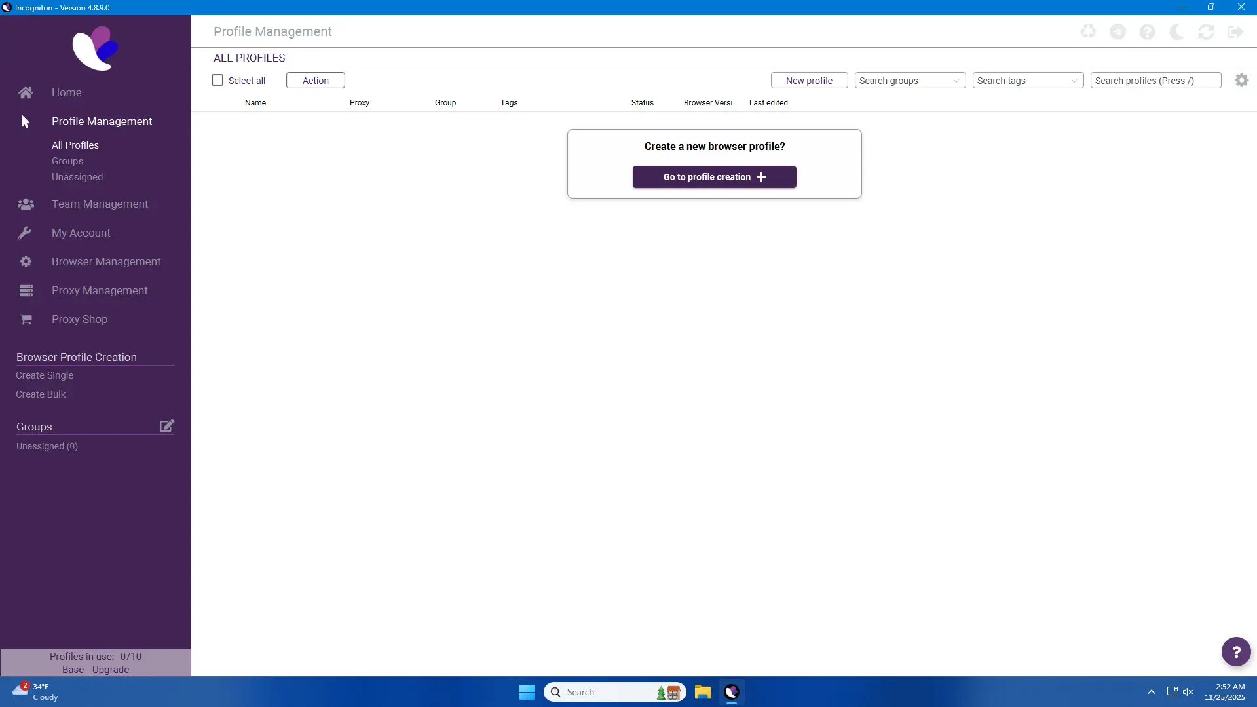This screenshot has height=707, width=1257.
Task: Click the network icon in system tray
Action: pos(1172,692)
